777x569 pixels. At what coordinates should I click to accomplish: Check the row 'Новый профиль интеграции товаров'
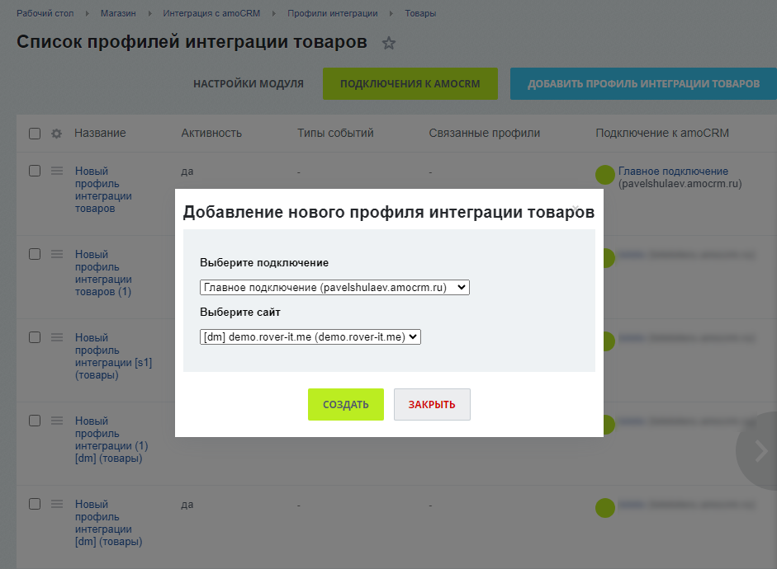pyautogui.click(x=35, y=171)
